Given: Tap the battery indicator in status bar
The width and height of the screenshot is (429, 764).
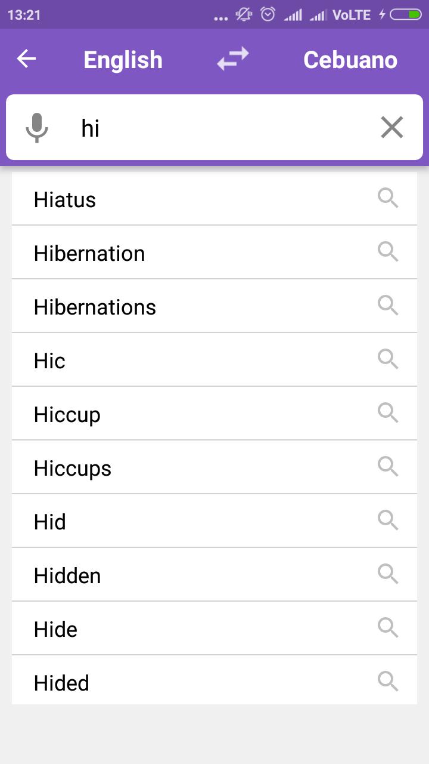Looking at the screenshot, I should coord(406,15).
